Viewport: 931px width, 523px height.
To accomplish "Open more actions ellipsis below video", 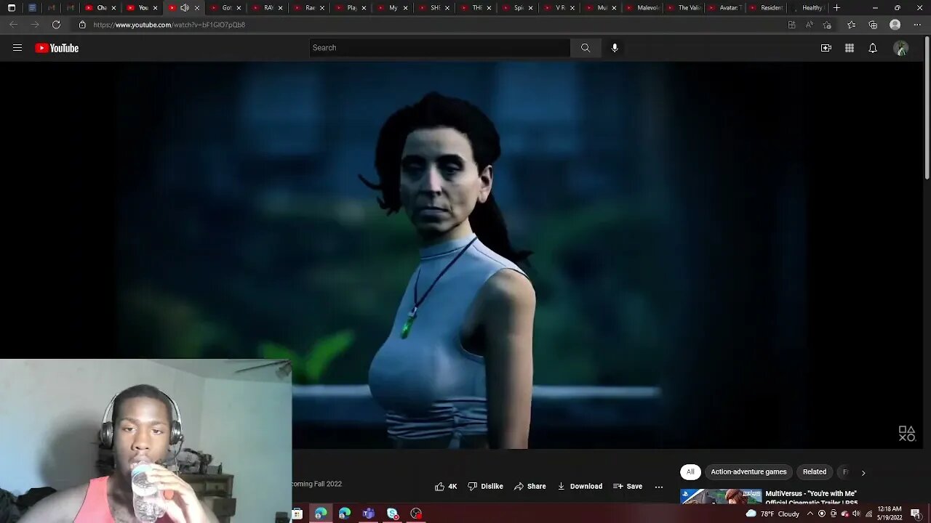I will pos(659,487).
